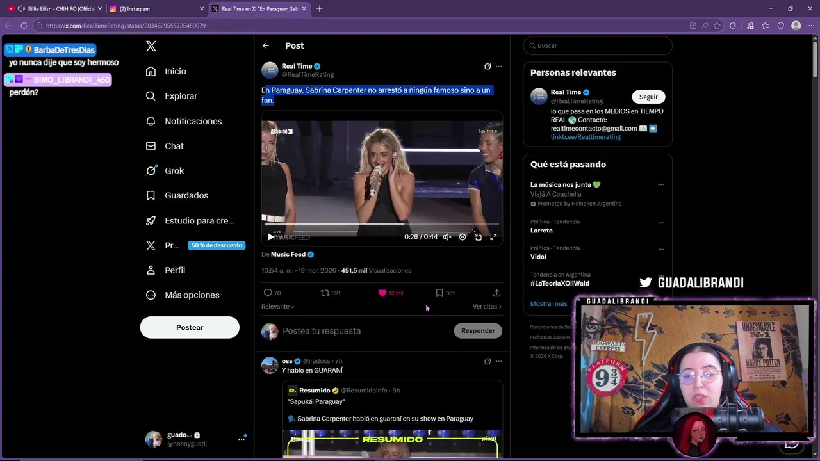
Task: Repost the post with 321 reposts
Action: [x=331, y=293]
